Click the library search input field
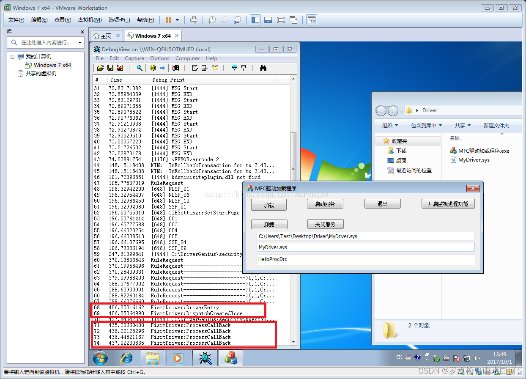 (47, 43)
